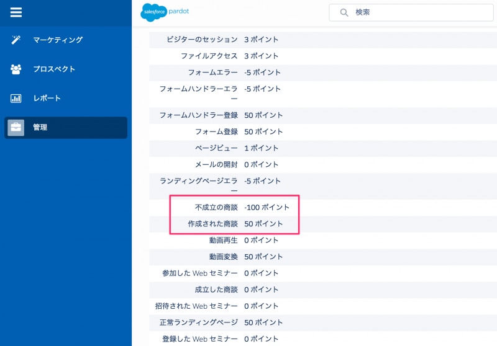Click the 1 ポイント page view value
The height and width of the screenshot is (346, 497).
tap(261, 148)
